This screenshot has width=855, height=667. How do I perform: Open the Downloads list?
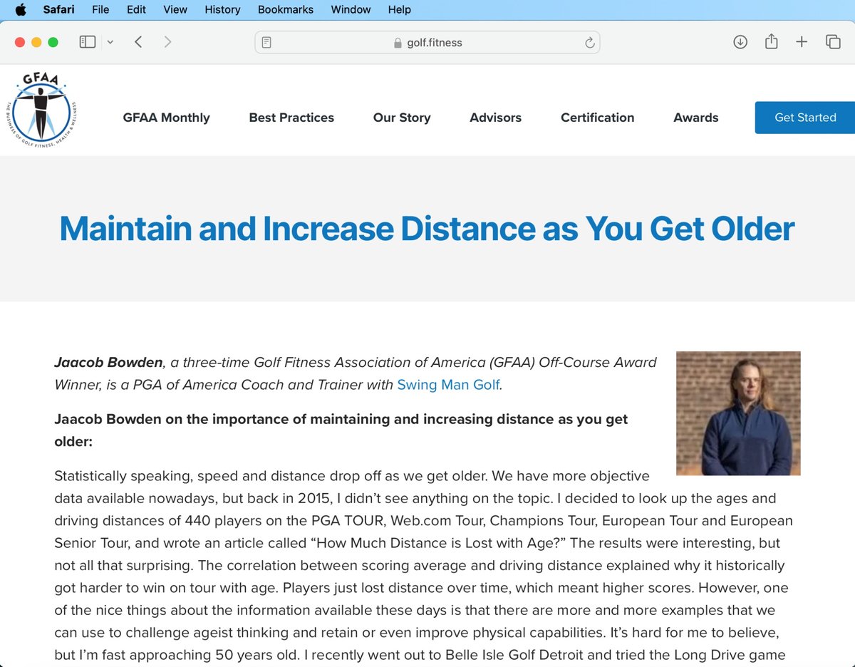740,41
